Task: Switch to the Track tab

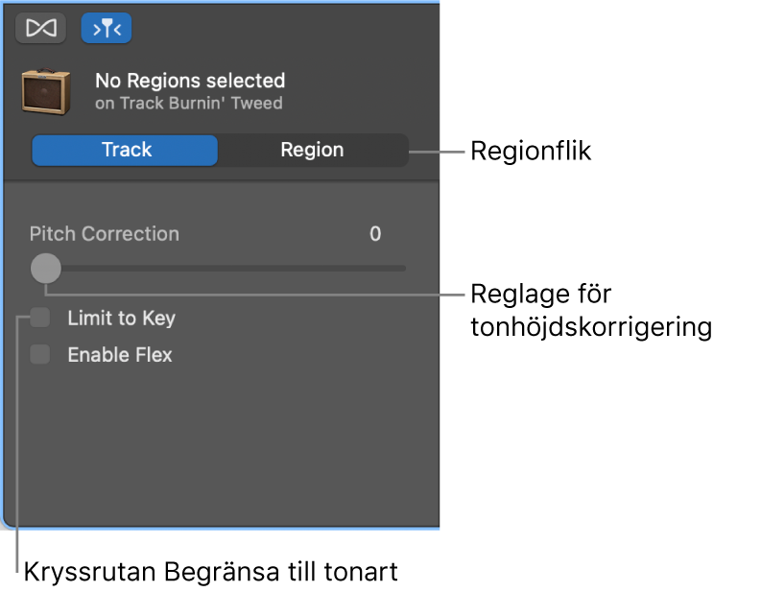Action: point(126,151)
